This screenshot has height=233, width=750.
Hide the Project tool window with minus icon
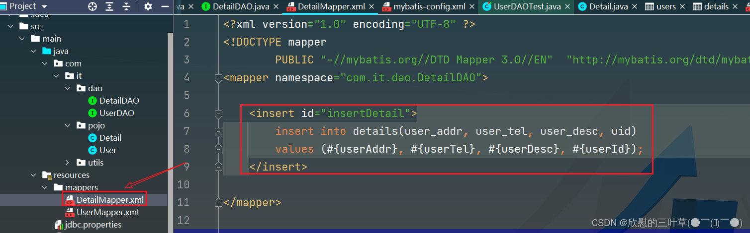(165, 6)
